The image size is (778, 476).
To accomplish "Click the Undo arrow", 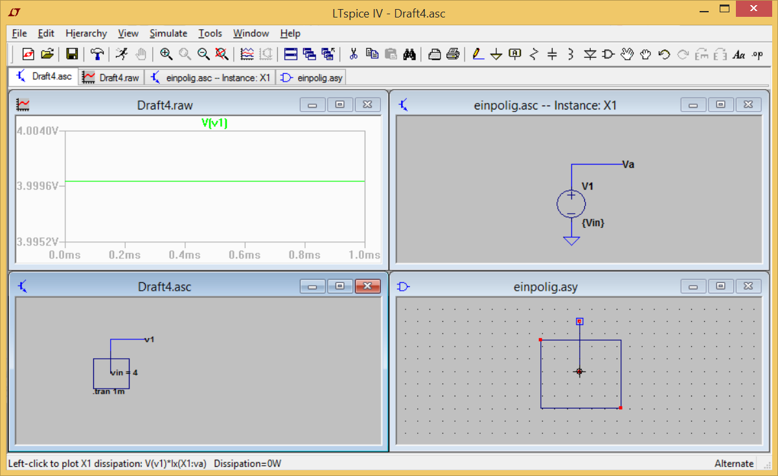I will (664, 54).
